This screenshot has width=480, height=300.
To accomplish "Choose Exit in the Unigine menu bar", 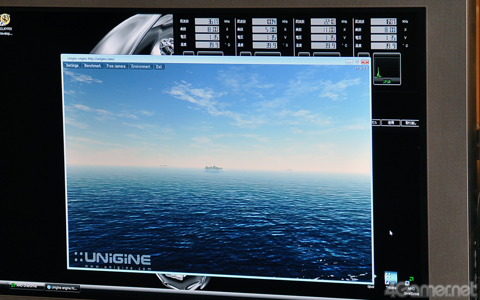I will (x=159, y=67).
